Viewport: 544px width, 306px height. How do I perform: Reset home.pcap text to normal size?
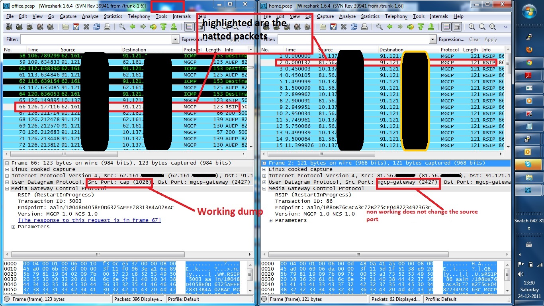[493, 27]
